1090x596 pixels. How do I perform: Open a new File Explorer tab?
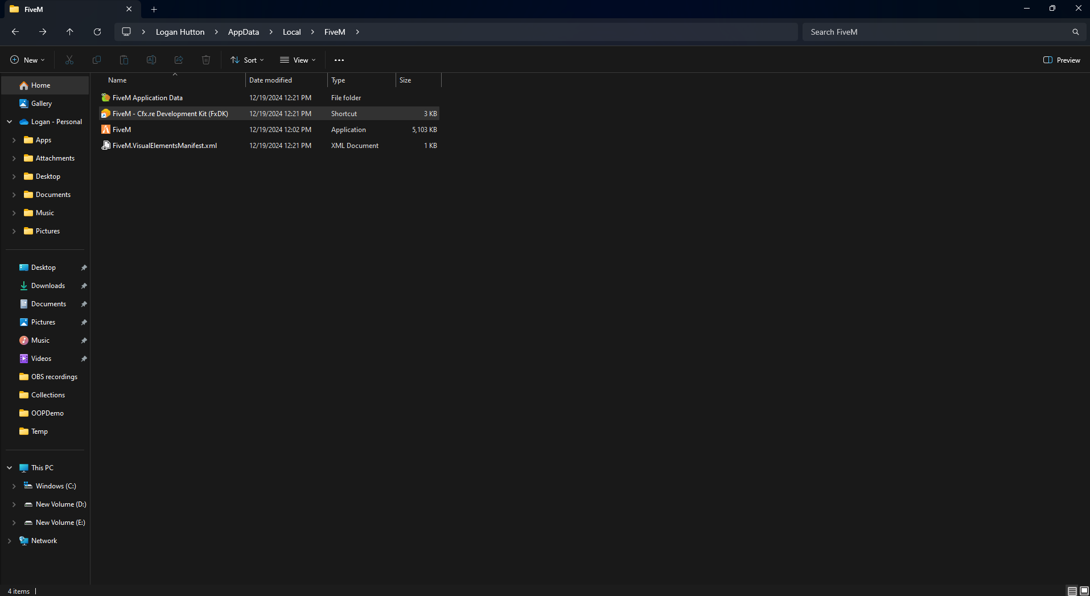pos(154,9)
